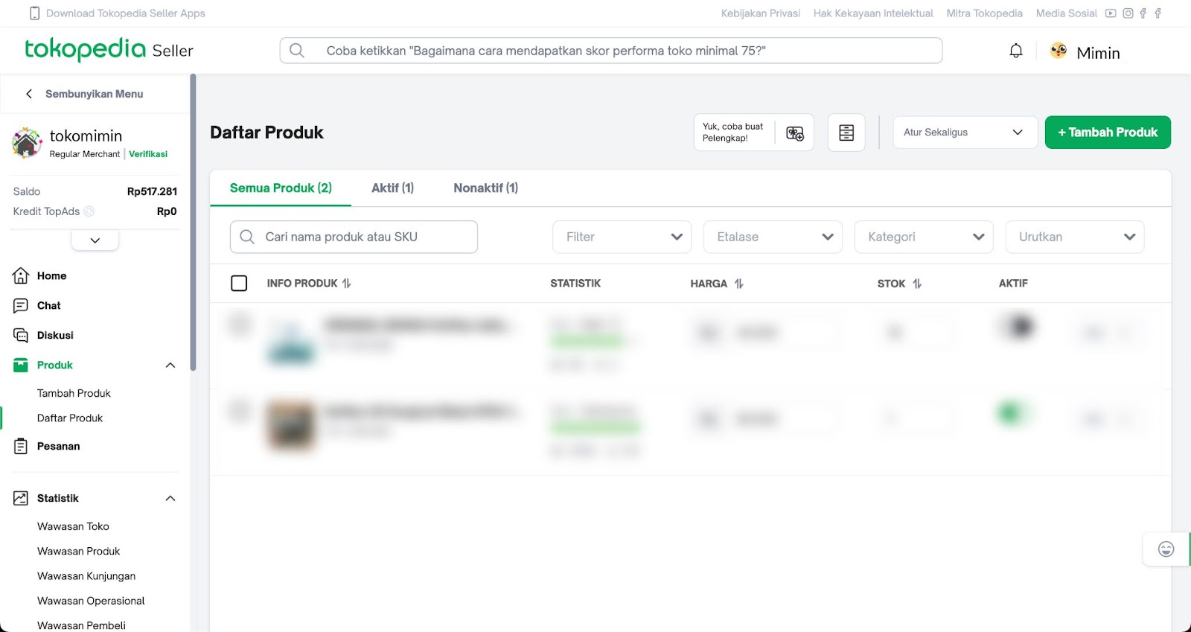Click the tokomimin shop avatar
The height and width of the screenshot is (632, 1191).
pyautogui.click(x=27, y=143)
